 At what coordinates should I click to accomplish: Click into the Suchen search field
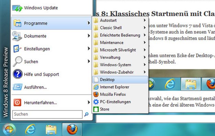[x=47, y=114]
